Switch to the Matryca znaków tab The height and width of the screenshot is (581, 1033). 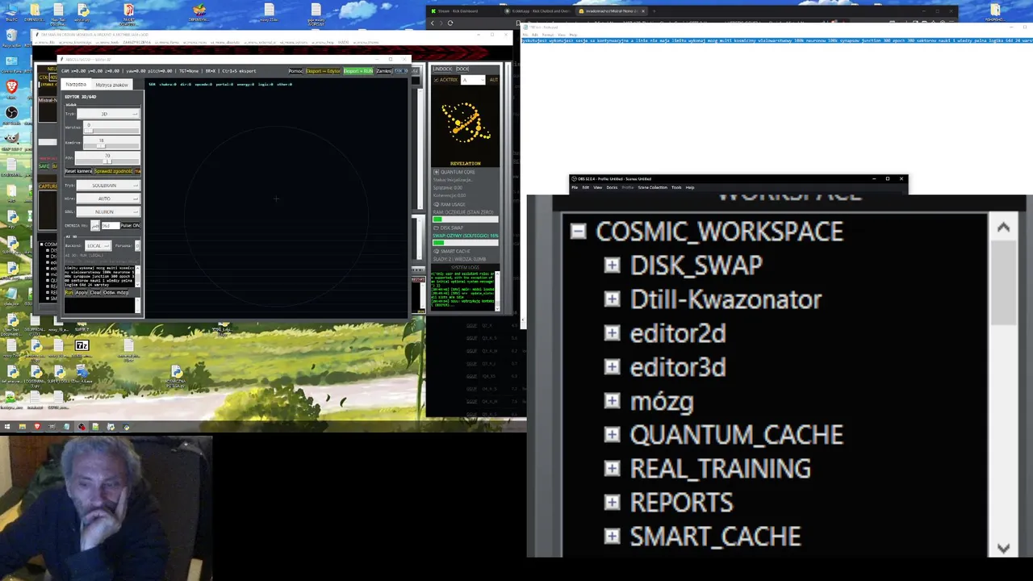click(112, 85)
